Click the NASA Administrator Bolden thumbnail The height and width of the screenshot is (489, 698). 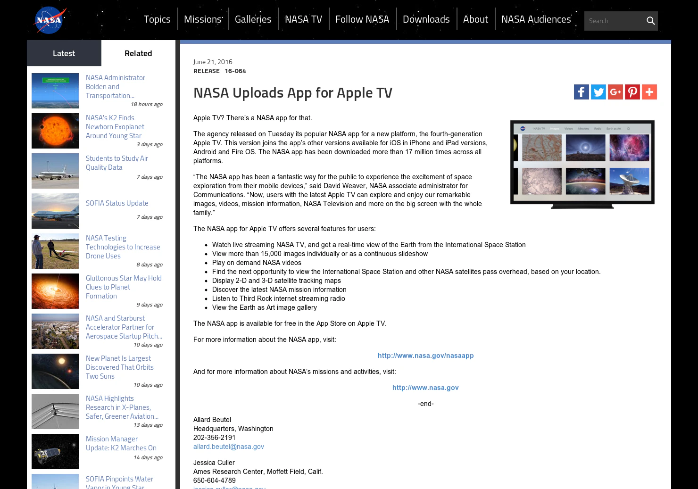point(55,91)
